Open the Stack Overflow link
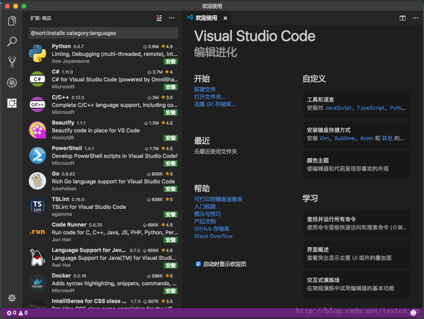The width and height of the screenshot is (424, 319). (213, 236)
